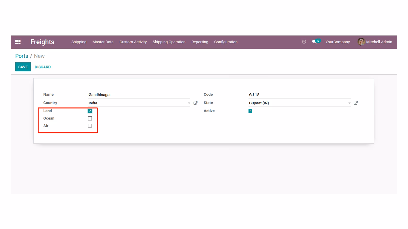Click the Air label
408x229 pixels.
(46, 126)
